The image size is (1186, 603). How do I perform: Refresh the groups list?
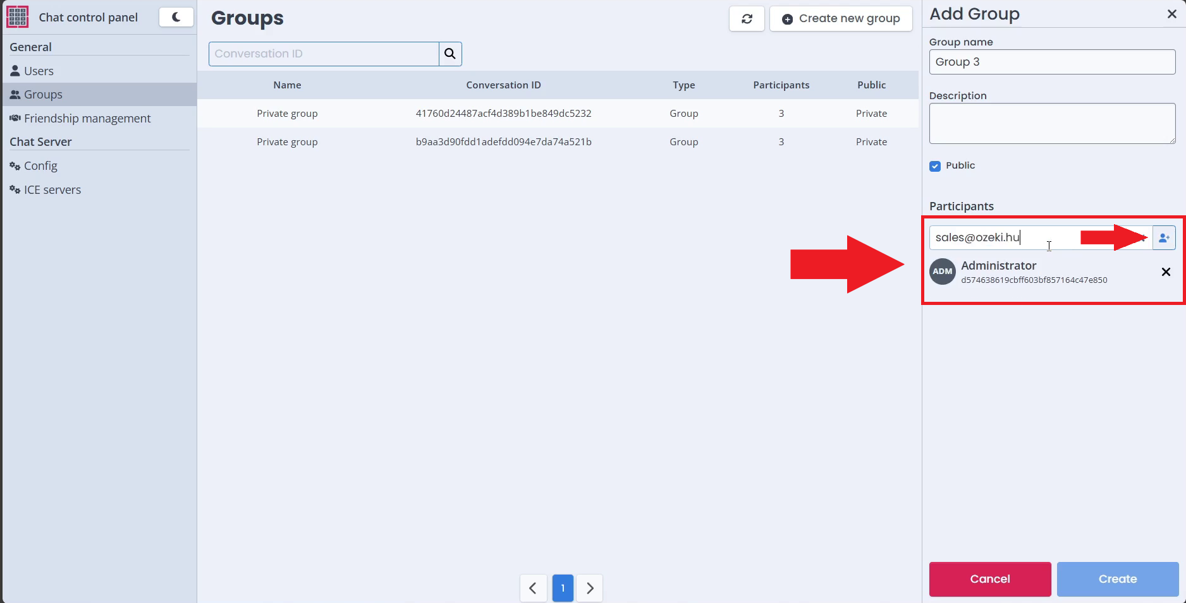click(747, 19)
